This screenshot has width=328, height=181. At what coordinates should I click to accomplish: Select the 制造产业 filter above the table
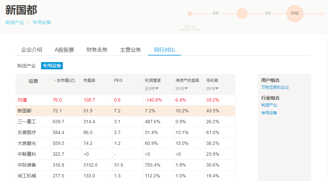click(26, 66)
